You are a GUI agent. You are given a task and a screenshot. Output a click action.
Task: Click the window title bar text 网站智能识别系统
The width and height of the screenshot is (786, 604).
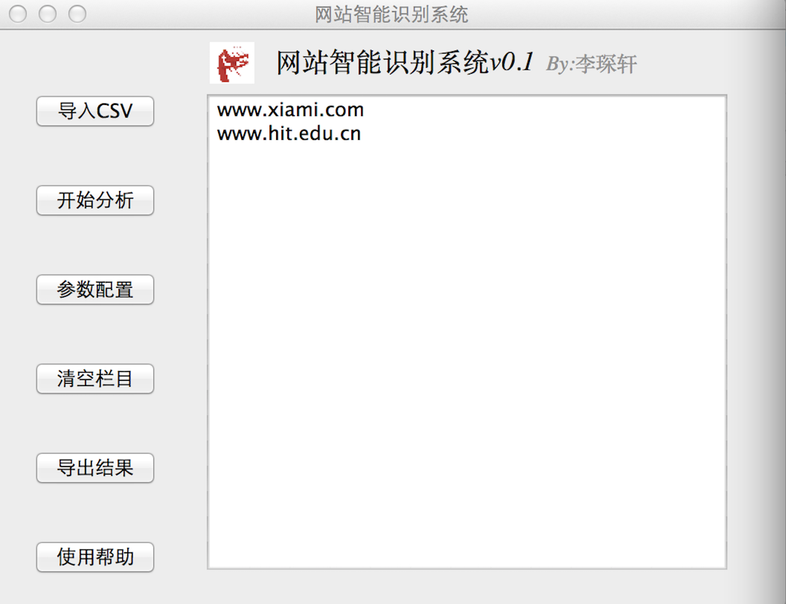(392, 14)
